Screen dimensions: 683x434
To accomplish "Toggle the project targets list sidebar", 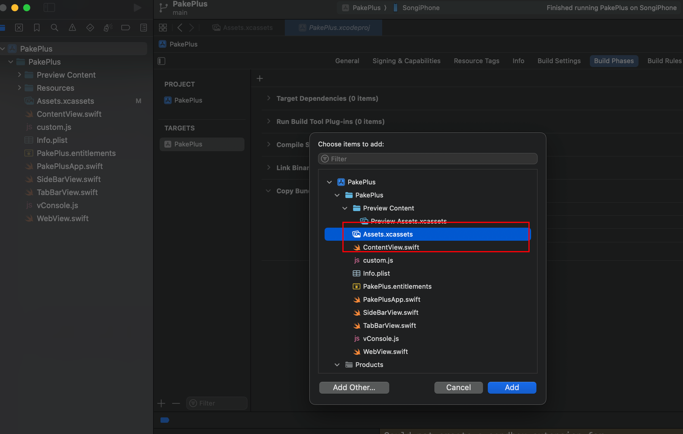I will click(161, 61).
